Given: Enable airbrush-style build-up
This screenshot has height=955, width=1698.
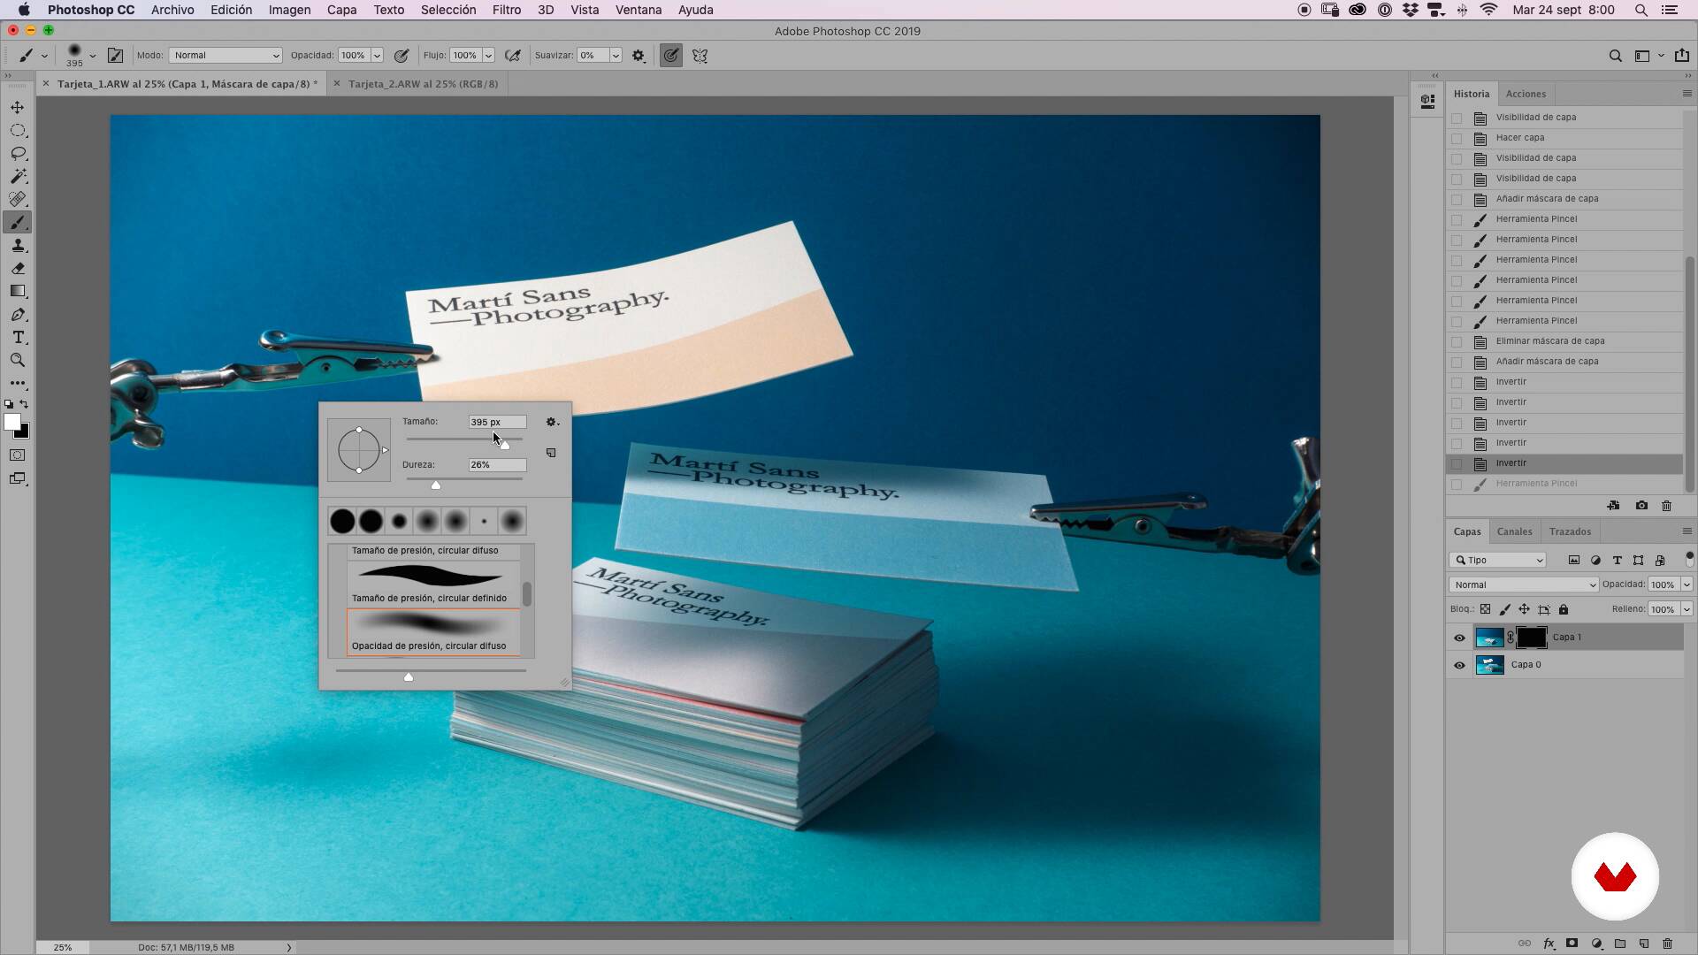Looking at the screenshot, I should coord(512,56).
